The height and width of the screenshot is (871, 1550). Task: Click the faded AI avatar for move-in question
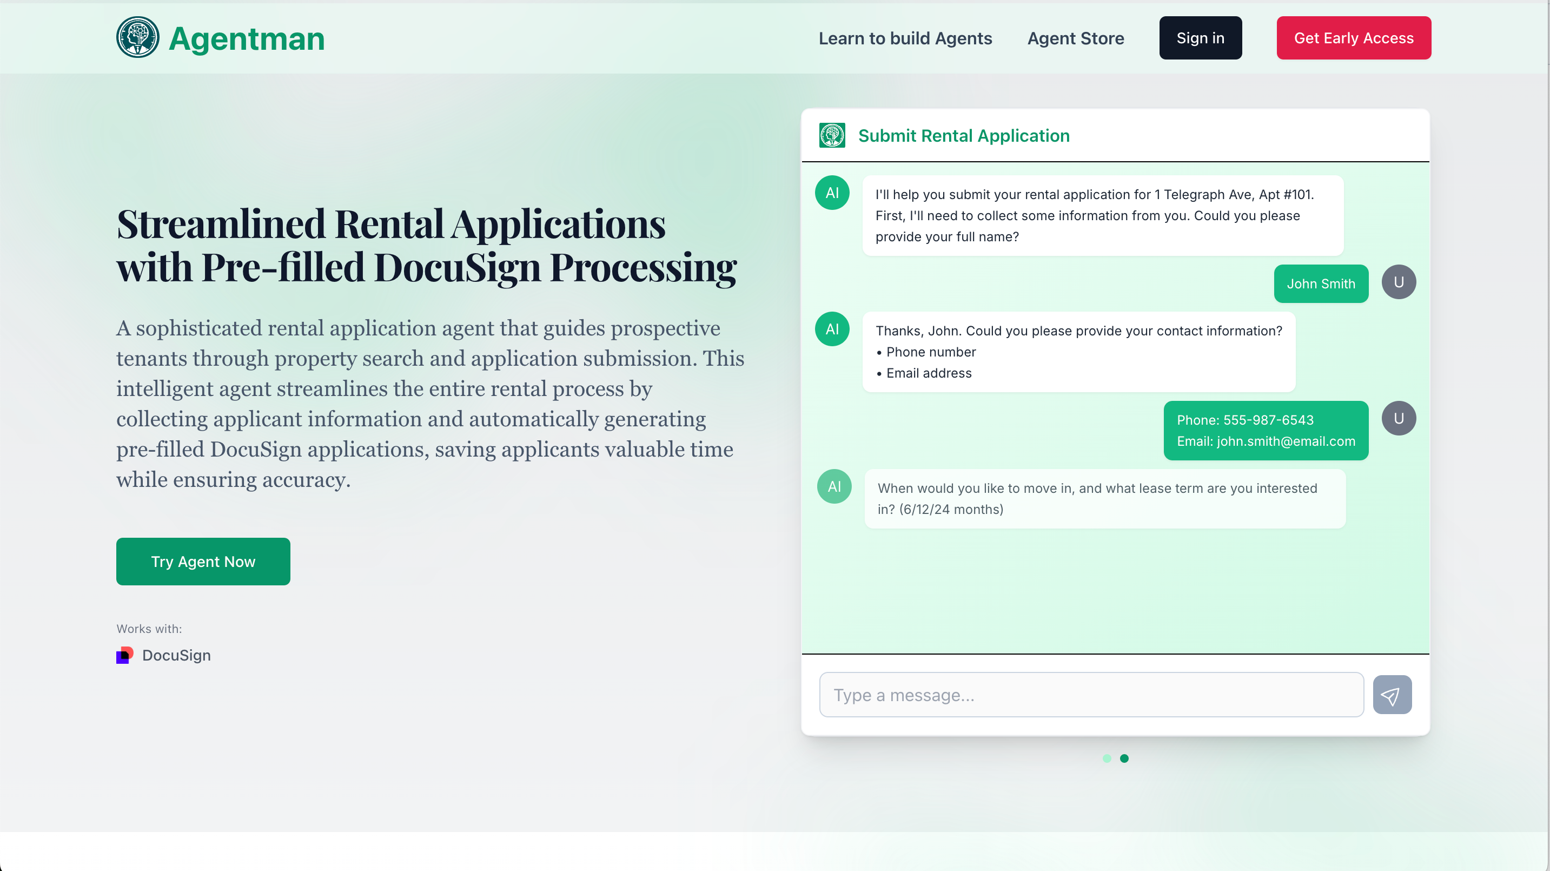[833, 486]
